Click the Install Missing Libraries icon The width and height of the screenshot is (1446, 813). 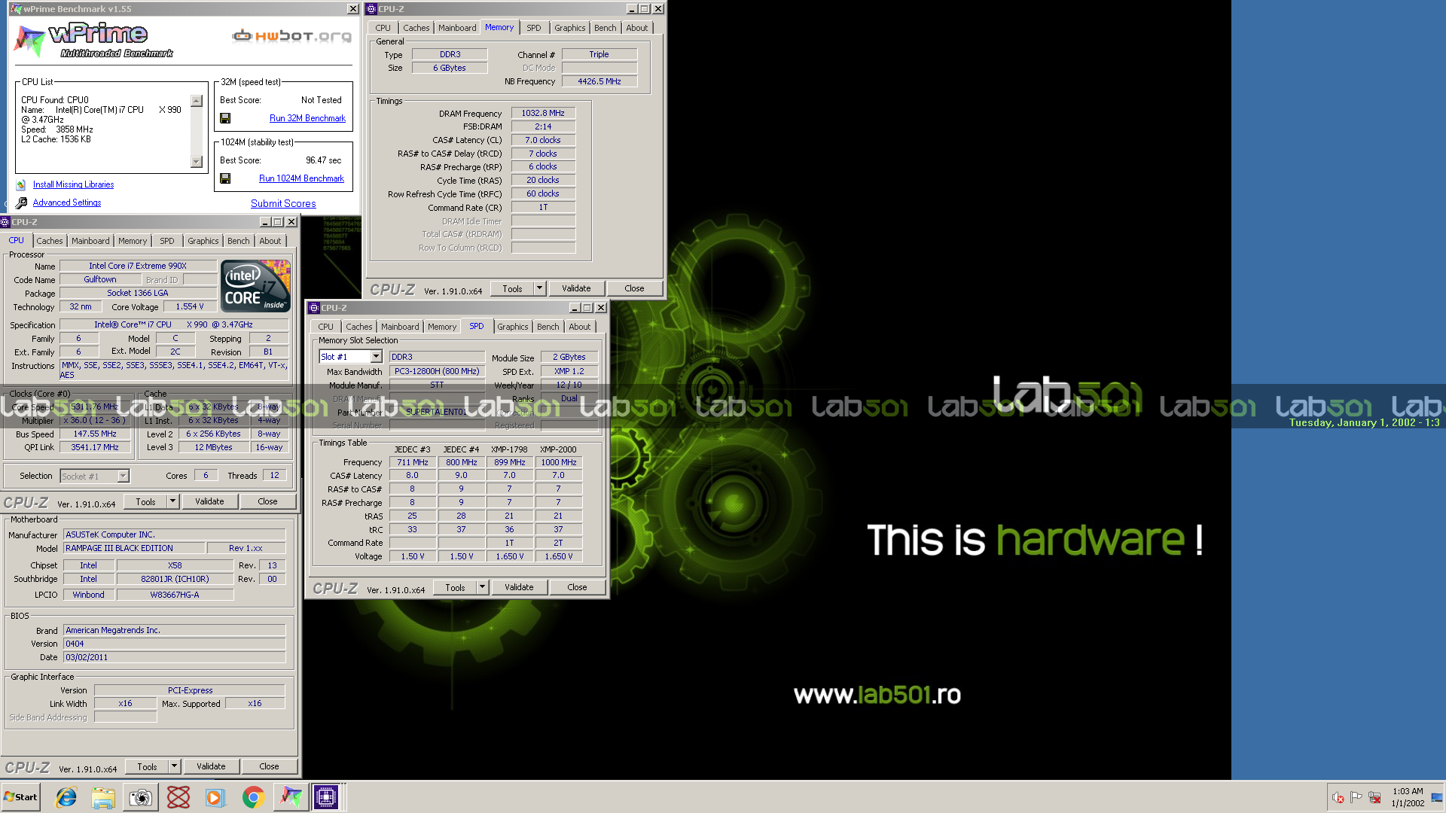tap(21, 184)
